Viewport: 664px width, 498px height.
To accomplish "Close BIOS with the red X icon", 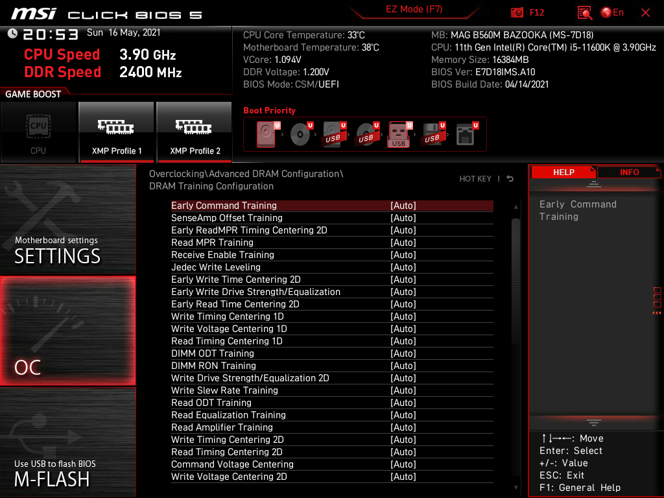I will click(645, 13).
